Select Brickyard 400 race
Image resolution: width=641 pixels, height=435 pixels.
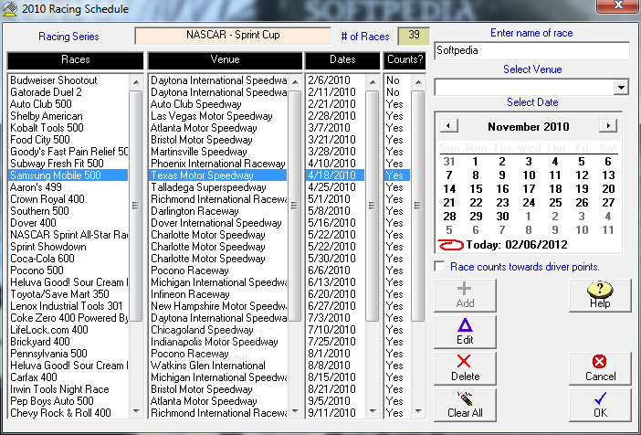click(x=68, y=341)
